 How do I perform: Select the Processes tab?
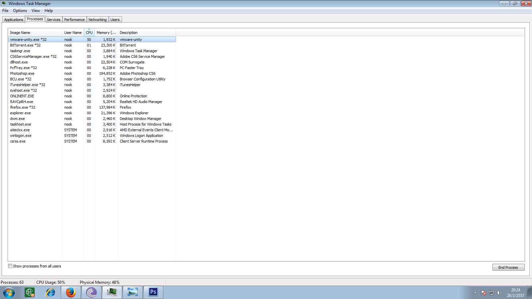(x=35, y=19)
